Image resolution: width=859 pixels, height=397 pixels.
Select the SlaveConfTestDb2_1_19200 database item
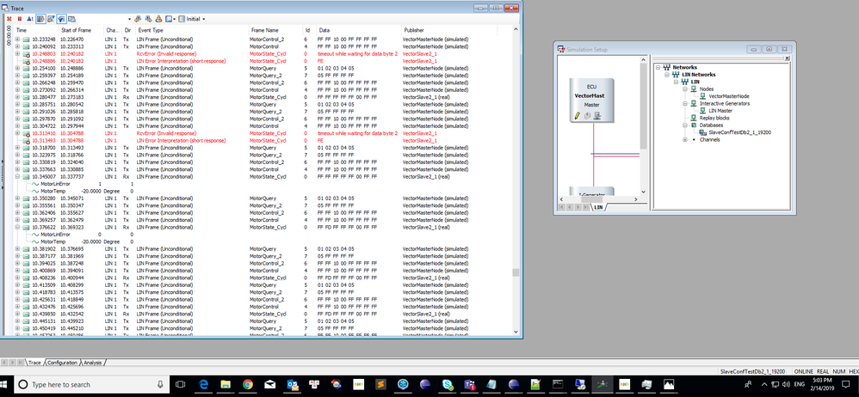pos(740,132)
